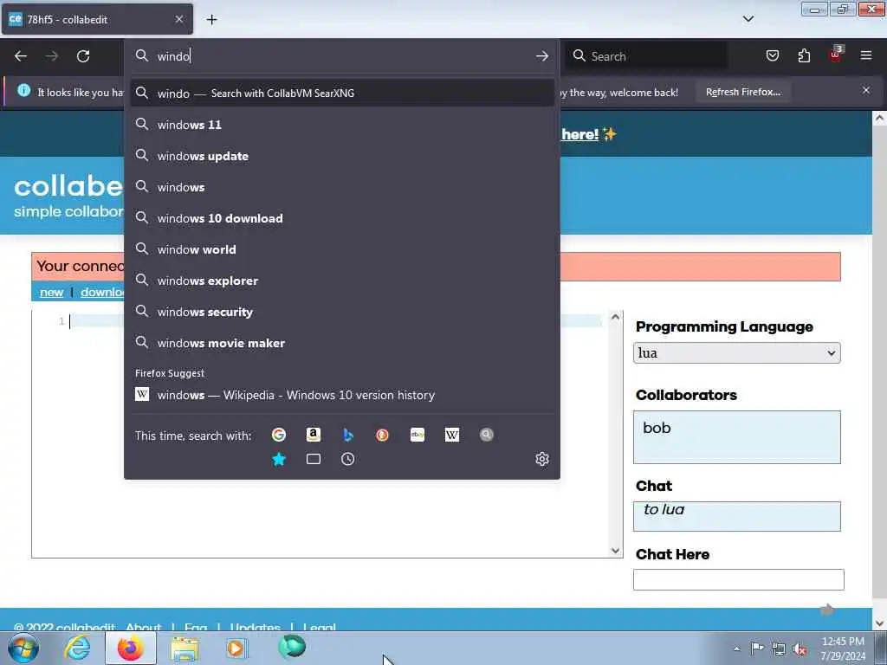The image size is (887, 665).
Task: Select the 'windows 11' suggestion
Action: (342, 125)
